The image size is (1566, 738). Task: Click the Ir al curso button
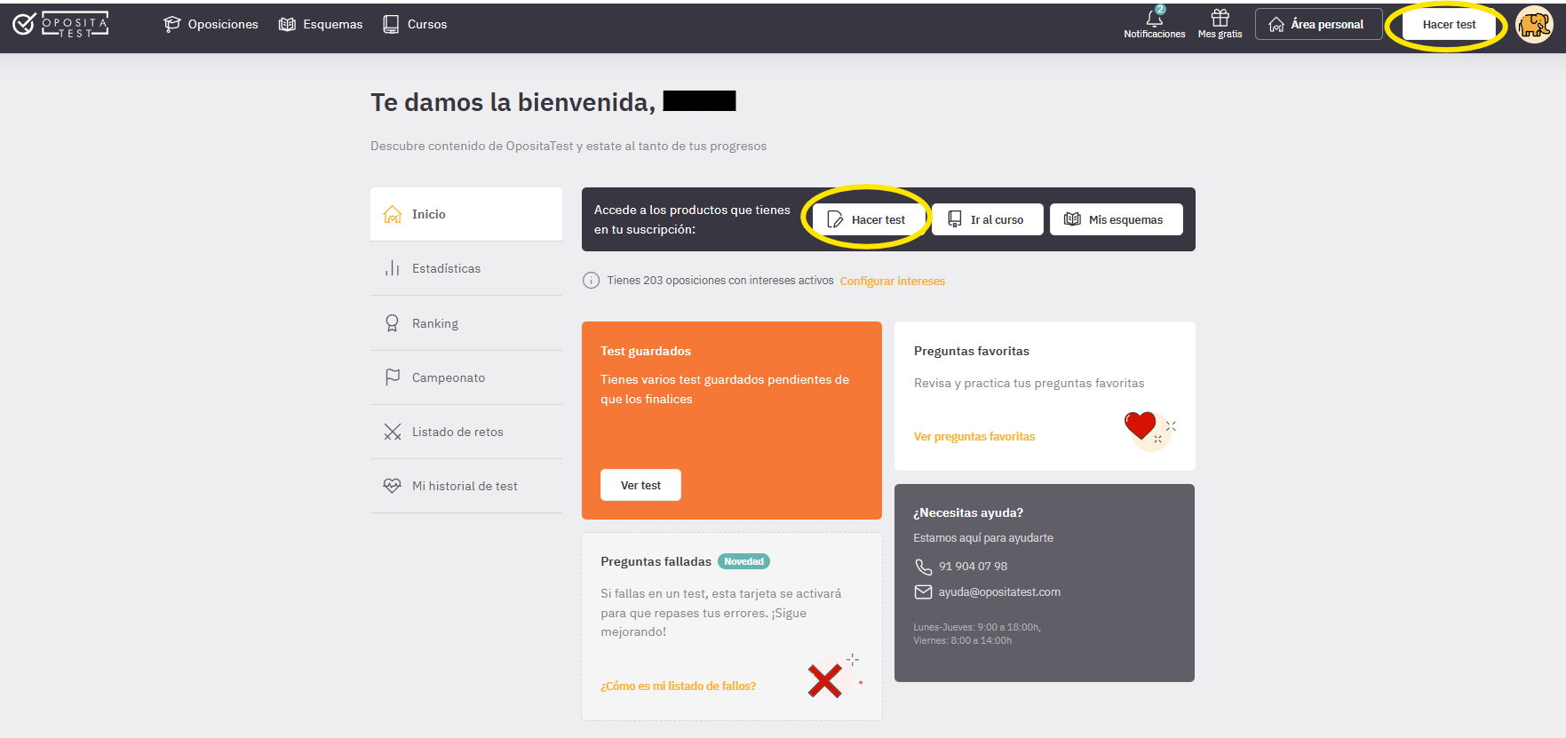click(x=987, y=219)
